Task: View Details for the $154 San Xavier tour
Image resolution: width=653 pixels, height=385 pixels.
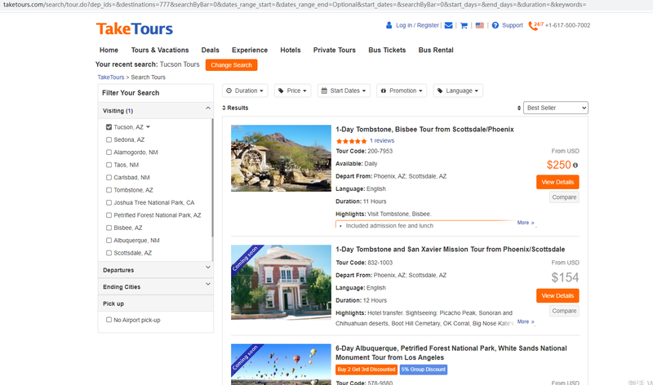Action: (557, 295)
